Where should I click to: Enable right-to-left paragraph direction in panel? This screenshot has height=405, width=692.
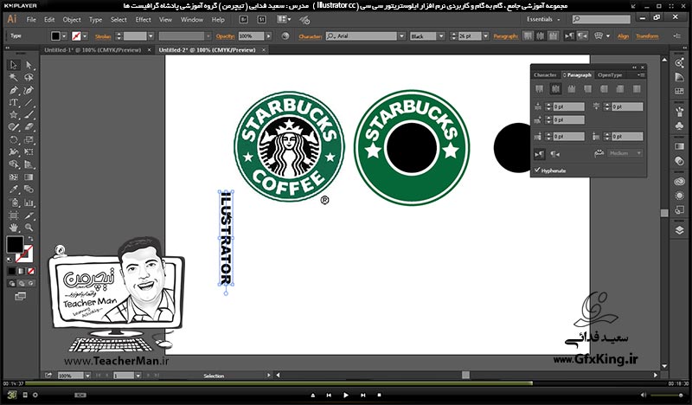(x=555, y=154)
